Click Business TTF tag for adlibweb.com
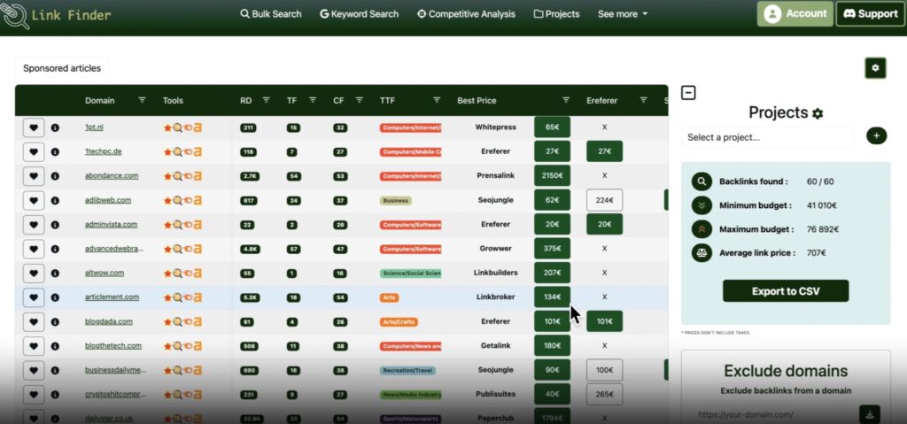The image size is (907, 424). [396, 200]
